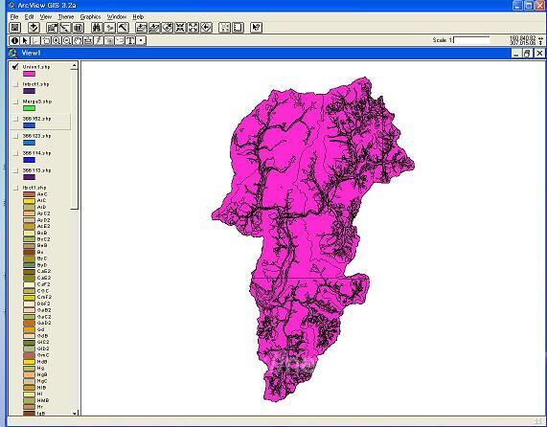Click the Add Theme toolbar icon
This screenshot has height=427, width=547.
(34, 28)
